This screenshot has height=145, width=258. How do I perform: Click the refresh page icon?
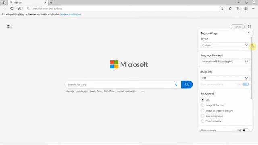(x=12, y=8)
